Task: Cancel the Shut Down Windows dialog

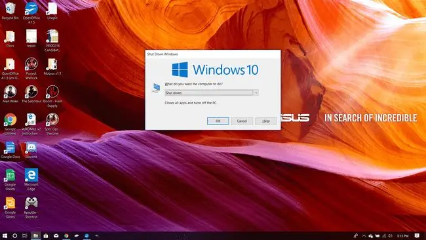Action: point(242,121)
